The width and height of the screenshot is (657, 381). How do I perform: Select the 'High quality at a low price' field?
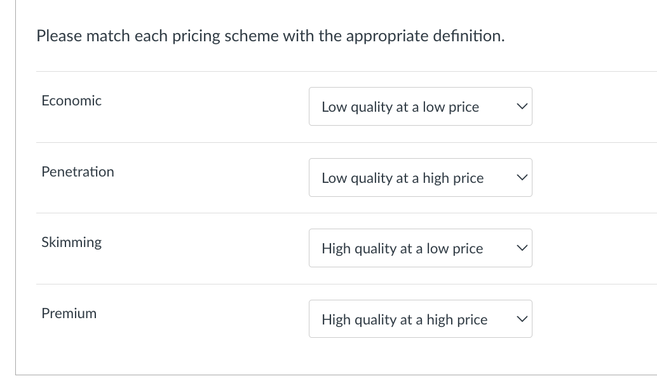(x=402, y=248)
